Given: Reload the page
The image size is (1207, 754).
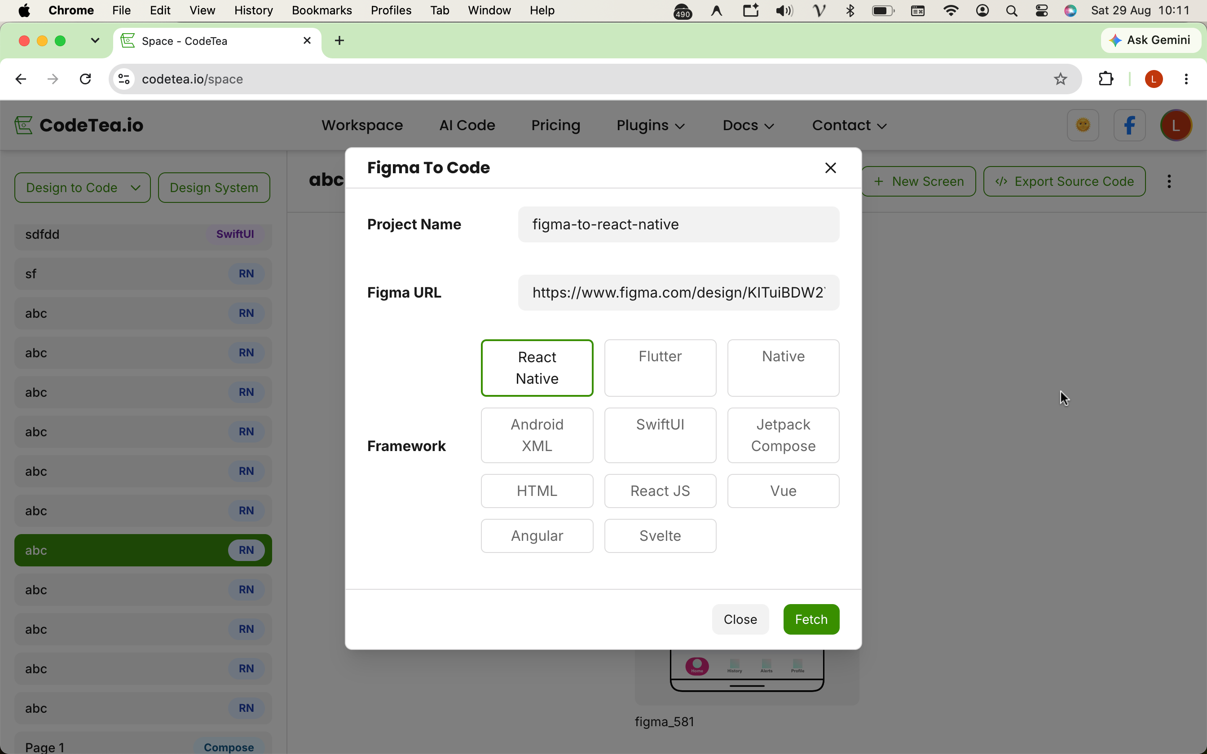Looking at the screenshot, I should coord(85,79).
